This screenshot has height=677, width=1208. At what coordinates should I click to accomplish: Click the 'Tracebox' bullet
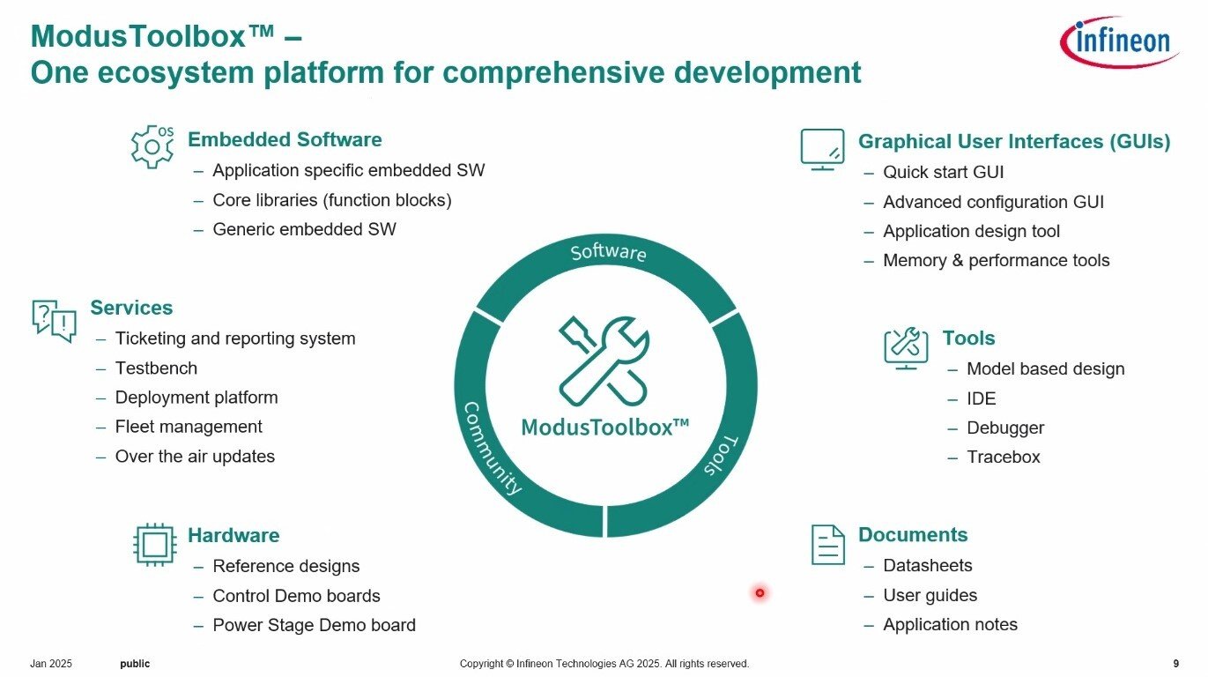[1004, 457]
